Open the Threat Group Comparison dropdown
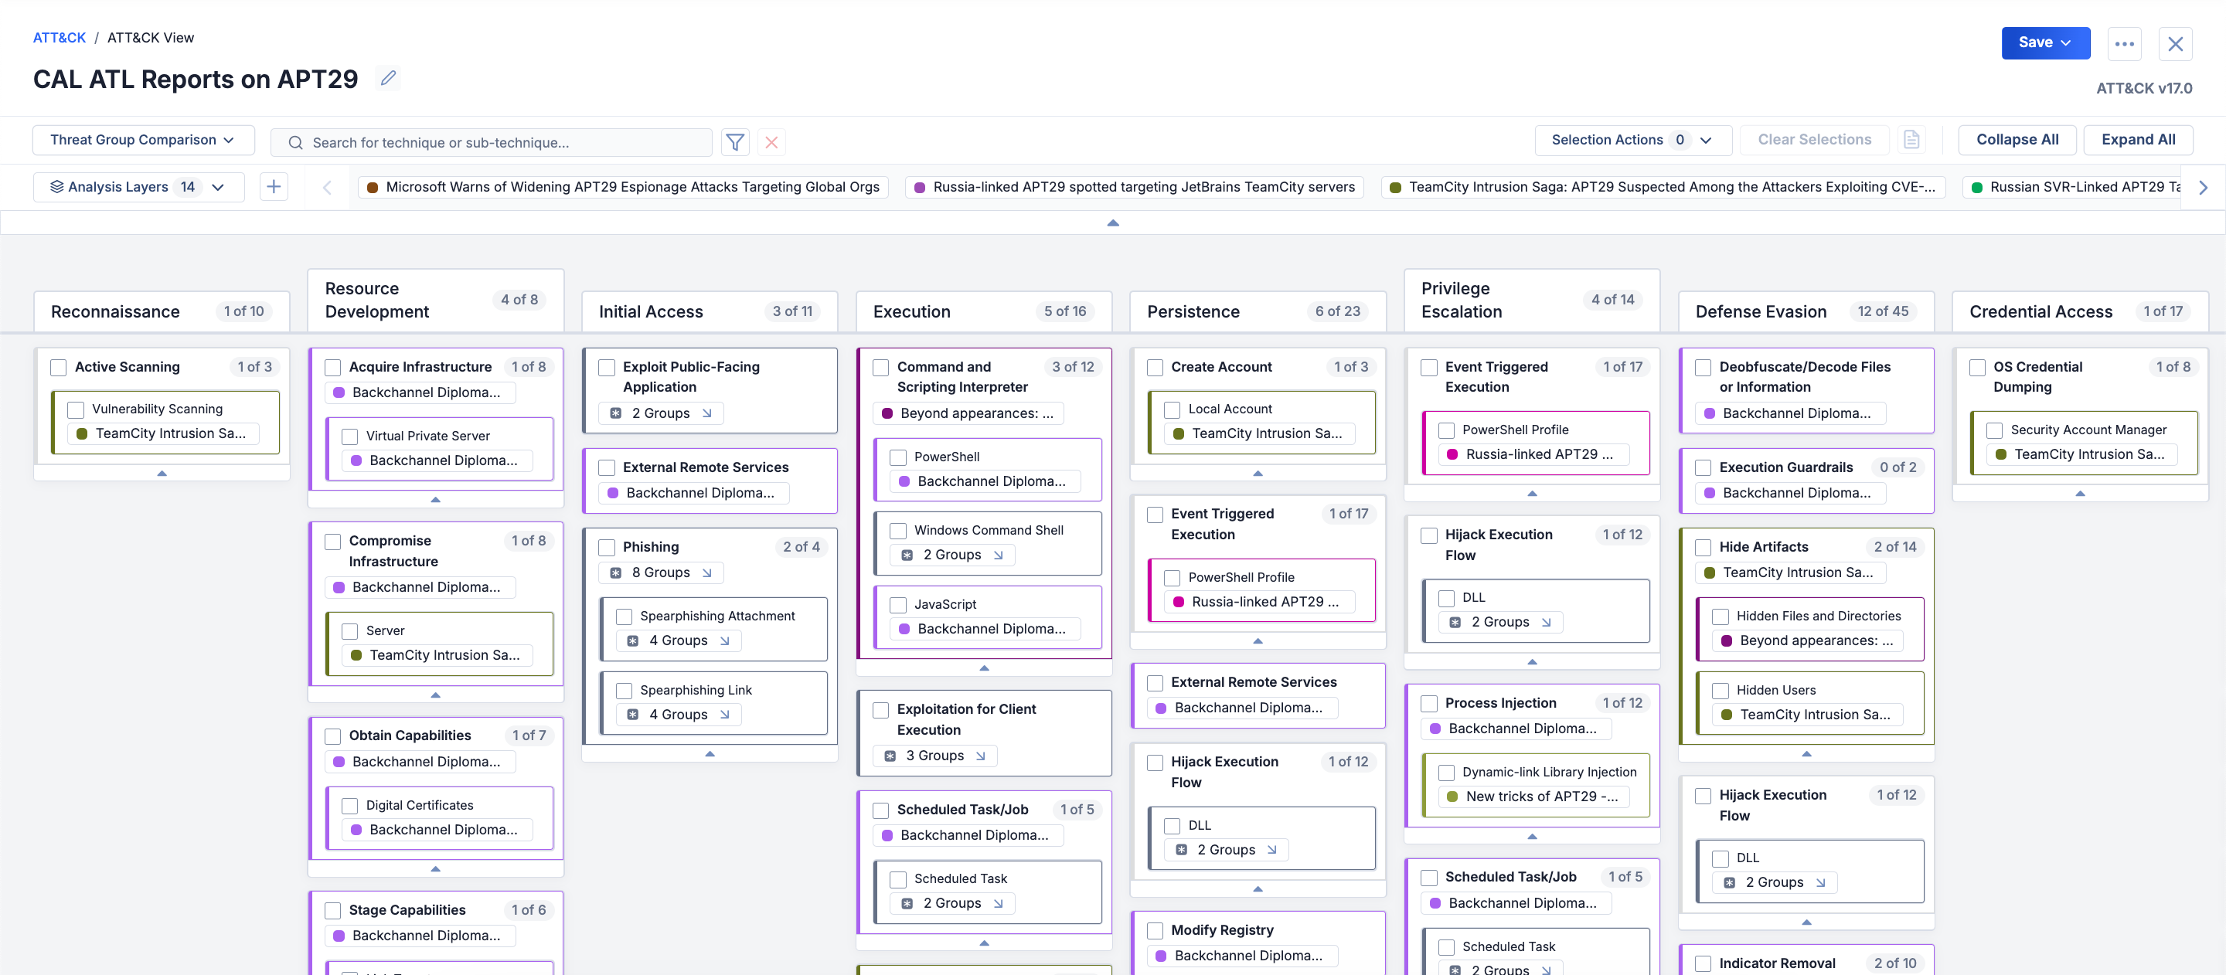Screen dimensions: 2226x975 (142, 140)
